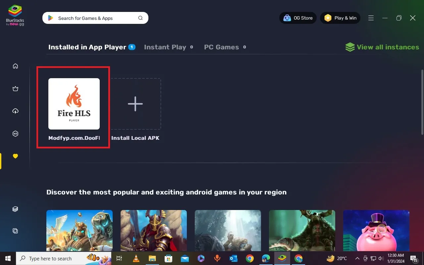Viewport: 424px width, 265px height.
Task: Click View all instances link
Action: tap(388, 47)
